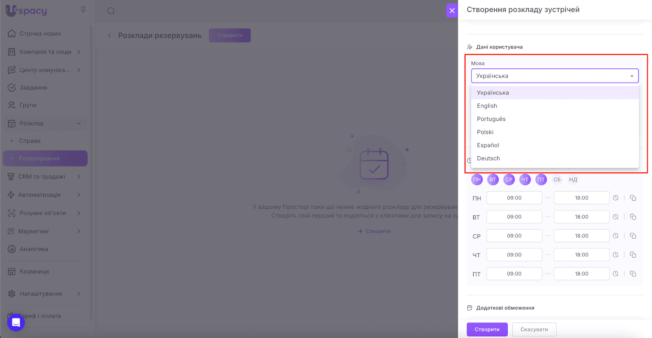Expand the Автоматизація submenu chevron
This screenshot has height=338, width=652.
click(79, 194)
